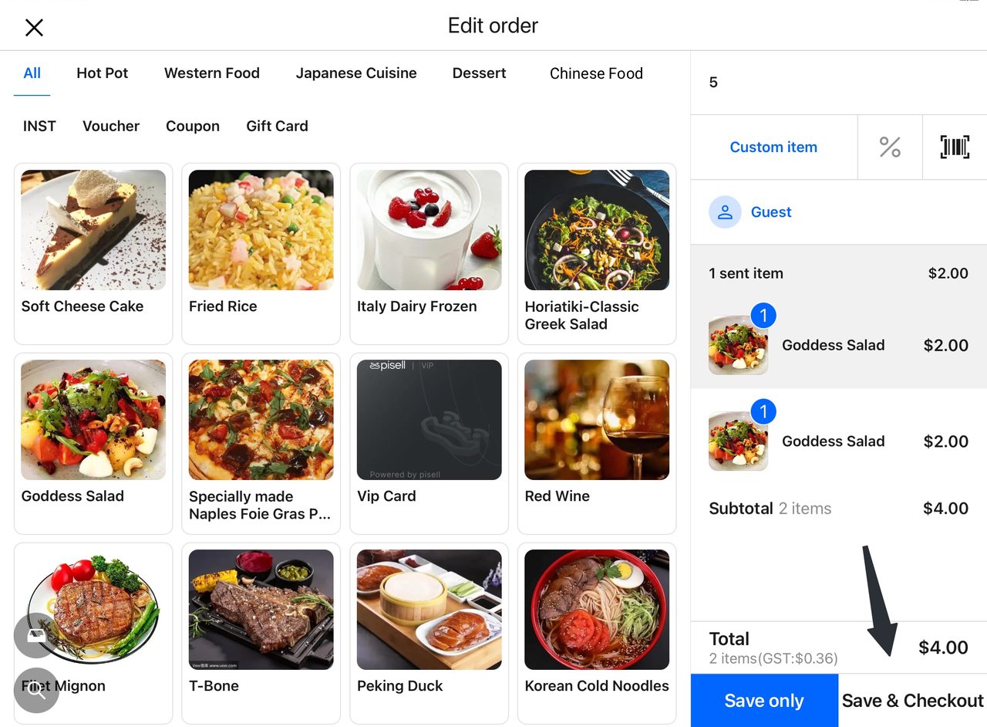Close the Edit order screen
Image resolution: width=987 pixels, height=727 pixels.
34,28
